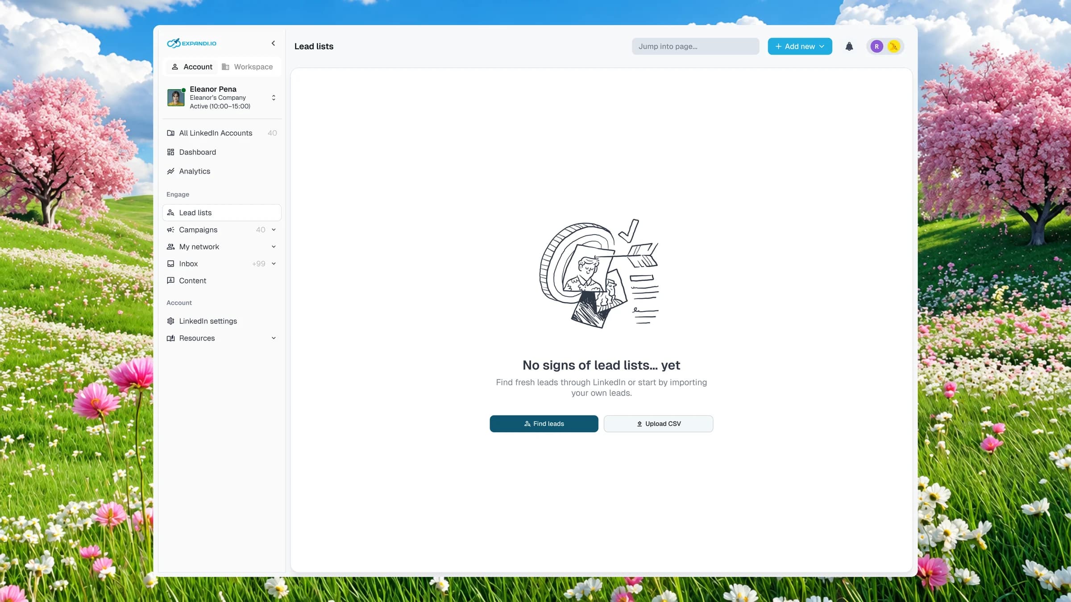Click the Content icon in sidebar

tap(170, 280)
